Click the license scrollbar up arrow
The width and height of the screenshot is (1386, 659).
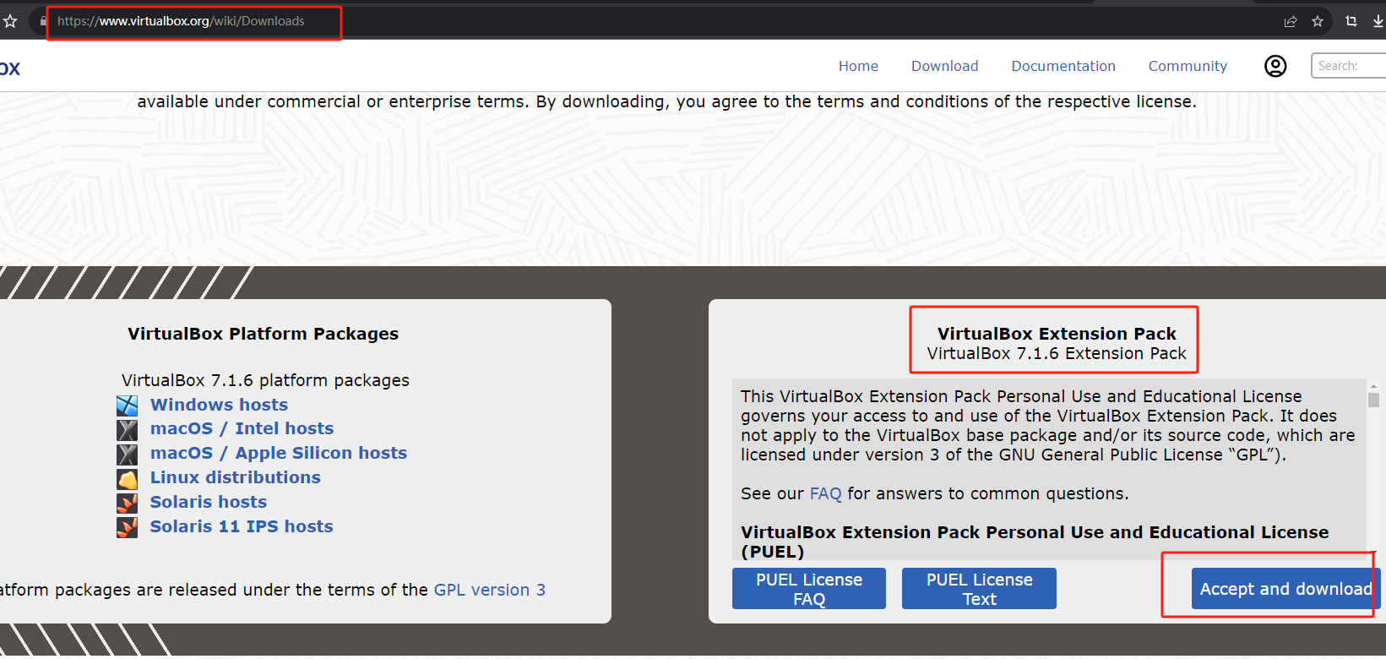click(1374, 385)
